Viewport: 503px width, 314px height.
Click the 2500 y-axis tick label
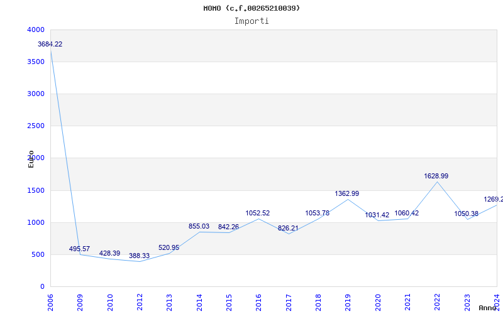[x=36, y=126]
